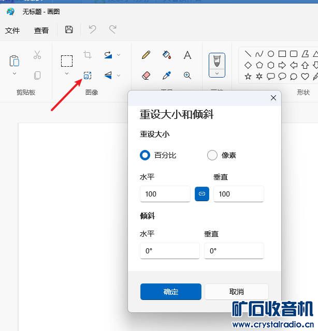Click the Copy icon in clipboard group

click(37, 75)
